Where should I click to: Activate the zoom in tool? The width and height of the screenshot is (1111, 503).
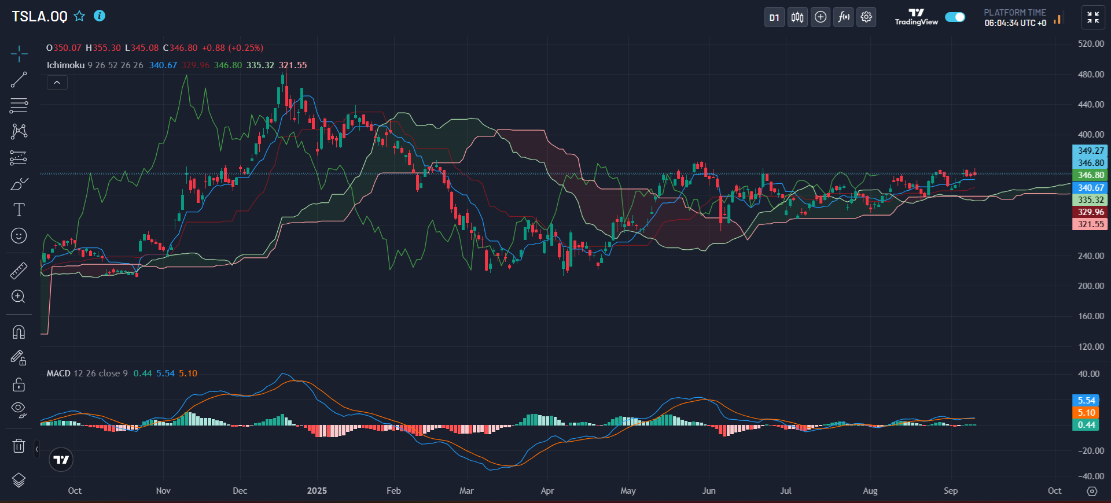click(19, 297)
